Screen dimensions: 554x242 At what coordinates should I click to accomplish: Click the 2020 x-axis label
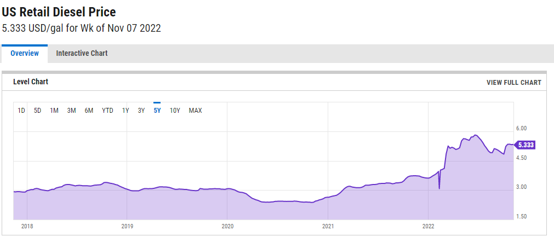pos(227,226)
